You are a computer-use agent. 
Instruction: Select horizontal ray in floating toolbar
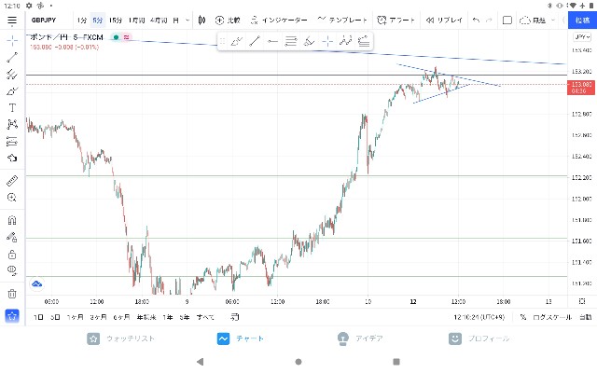click(x=272, y=41)
